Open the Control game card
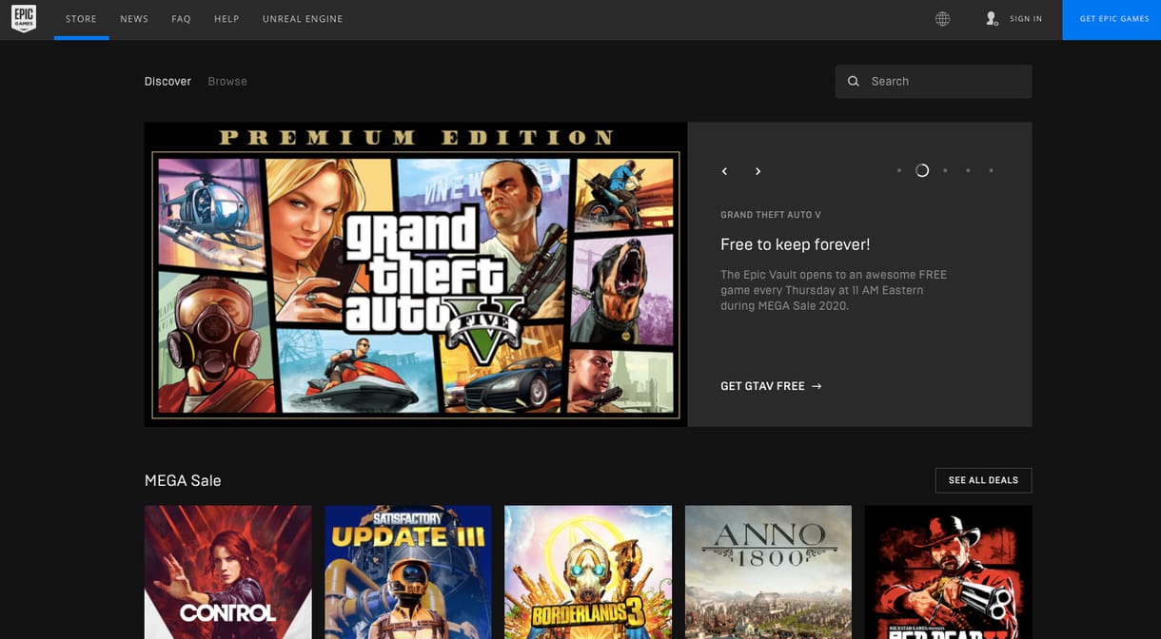The width and height of the screenshot is (1161, 639). click(x=228, y=571)
